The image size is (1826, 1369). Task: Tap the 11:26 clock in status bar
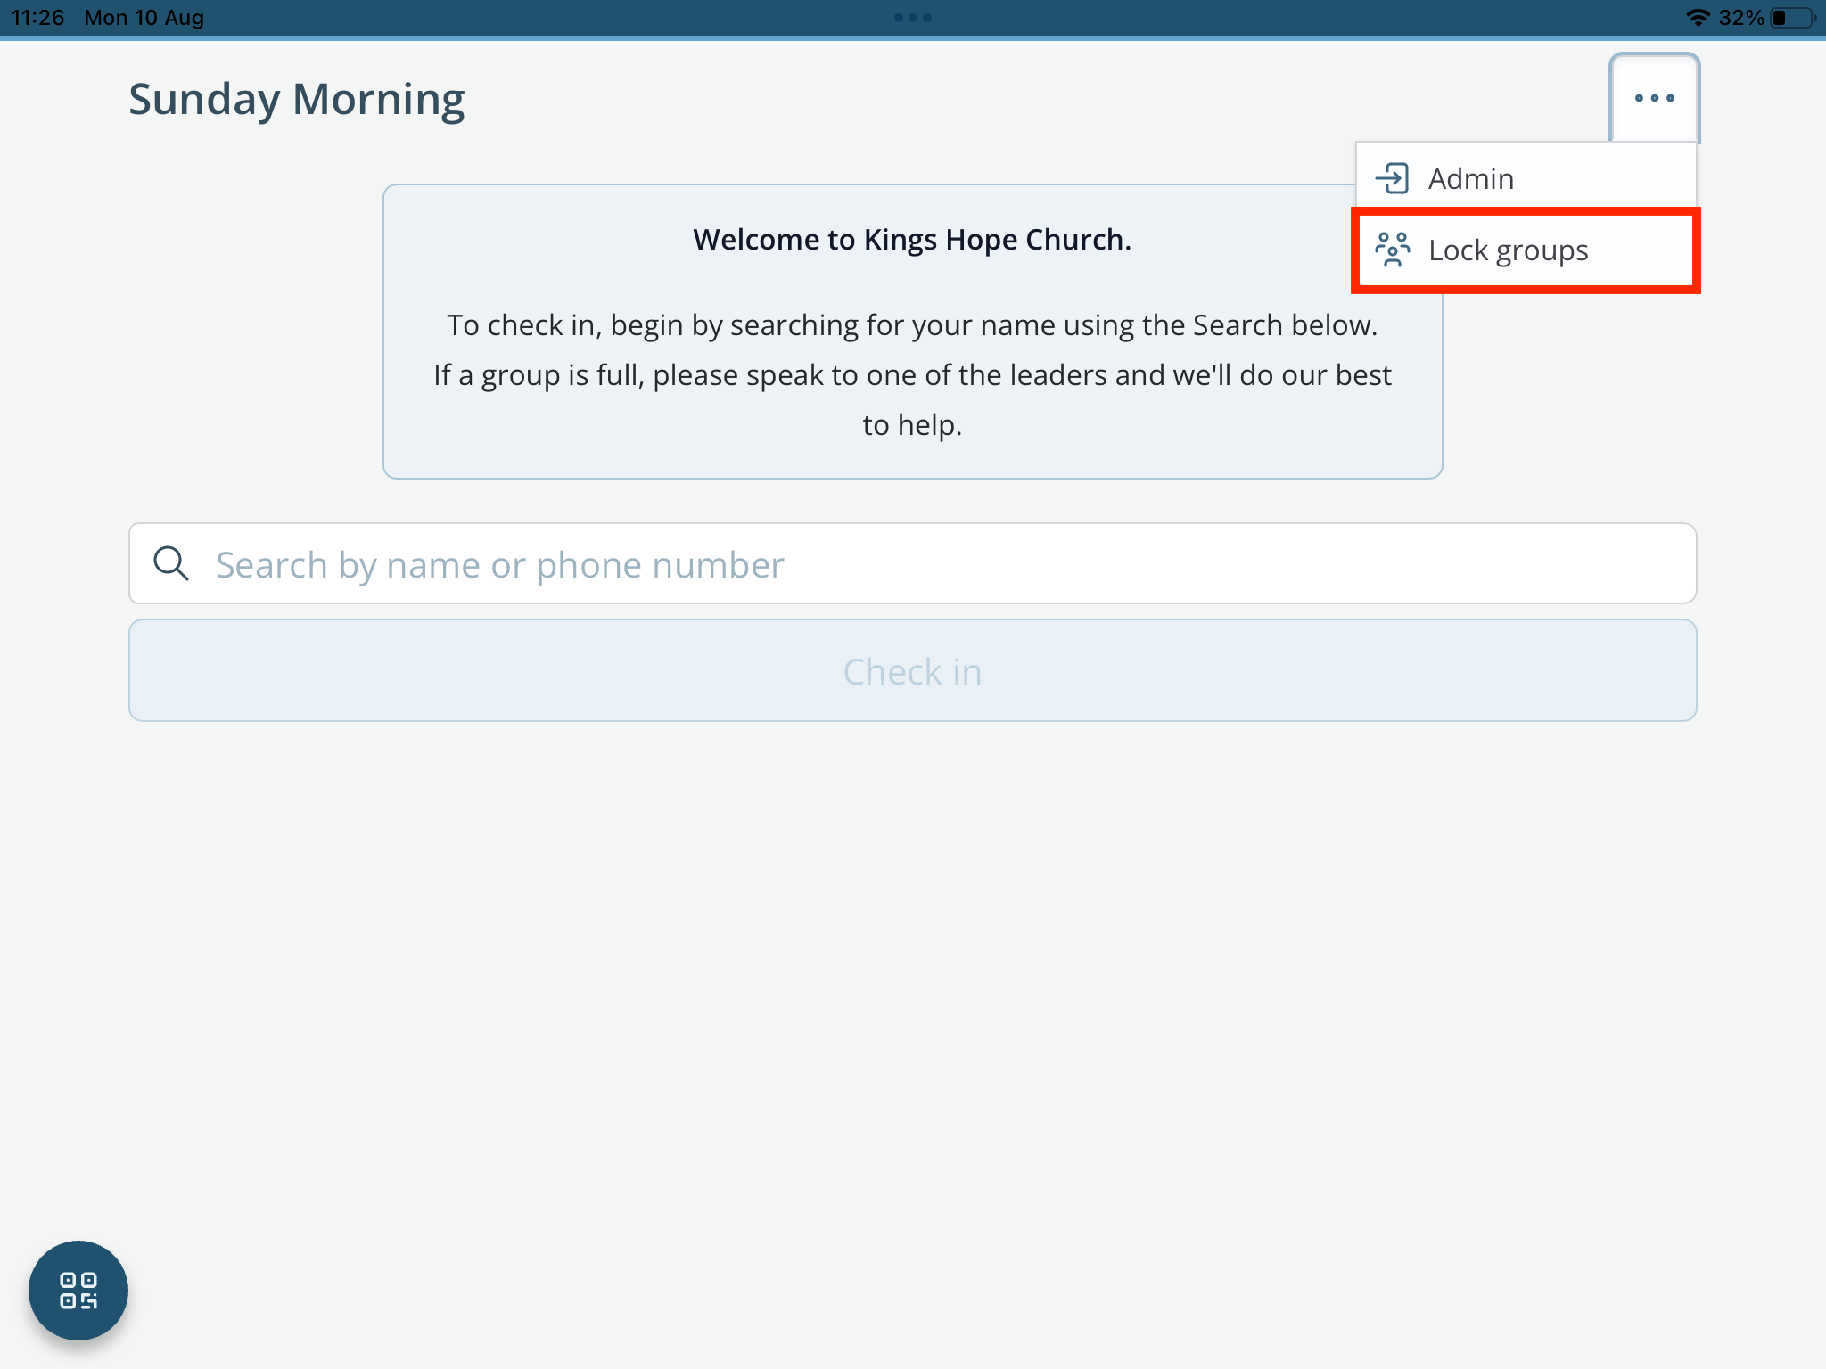coord(37,18)
